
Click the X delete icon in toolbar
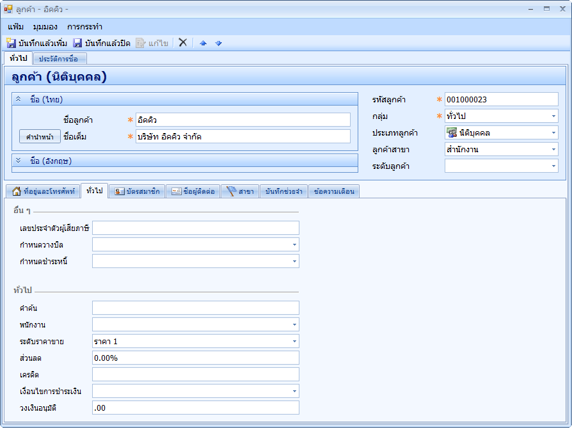182,43
